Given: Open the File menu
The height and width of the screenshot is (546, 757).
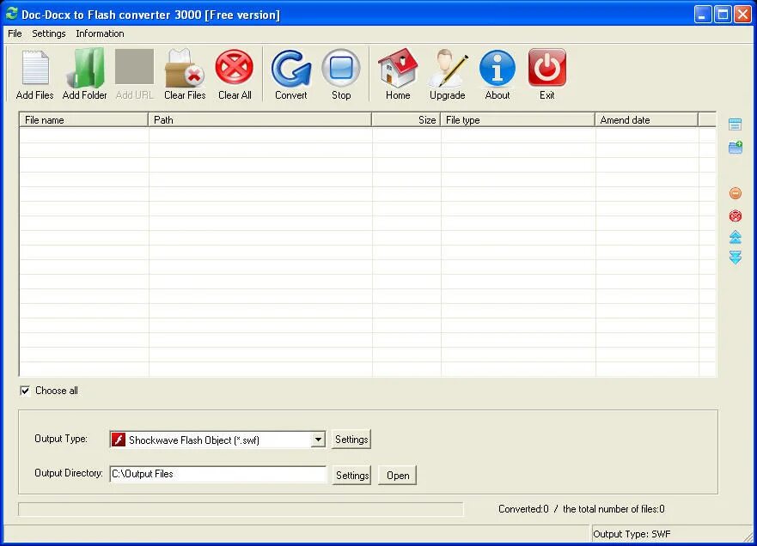Looking at the screenshot, I should coord(15,33).
